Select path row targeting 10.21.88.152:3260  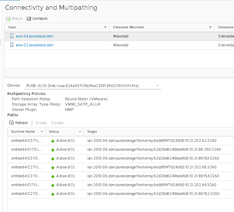[153, 194]
